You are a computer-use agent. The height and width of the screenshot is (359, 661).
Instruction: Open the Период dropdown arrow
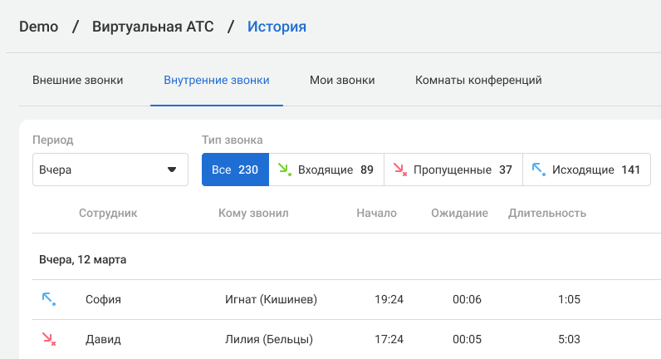172,170
